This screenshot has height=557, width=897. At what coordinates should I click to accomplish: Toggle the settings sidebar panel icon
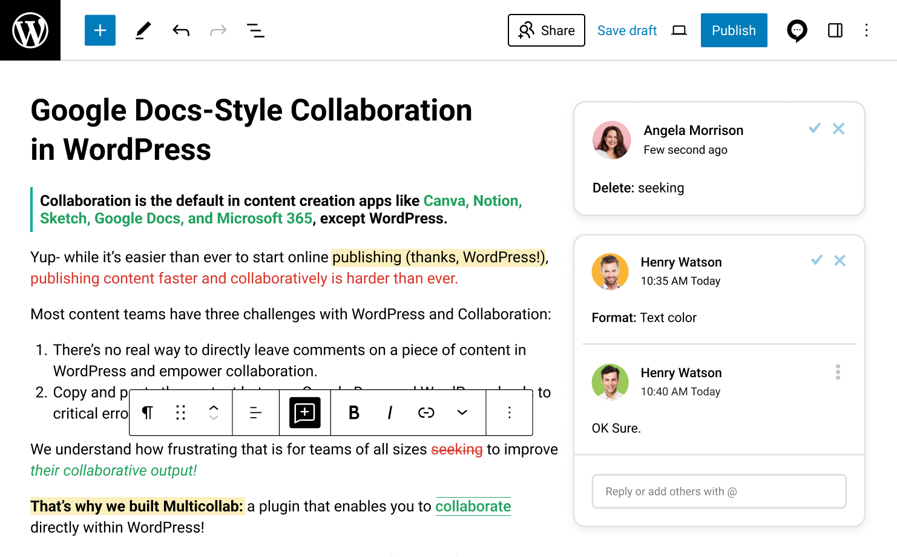(x=835, y=30)
